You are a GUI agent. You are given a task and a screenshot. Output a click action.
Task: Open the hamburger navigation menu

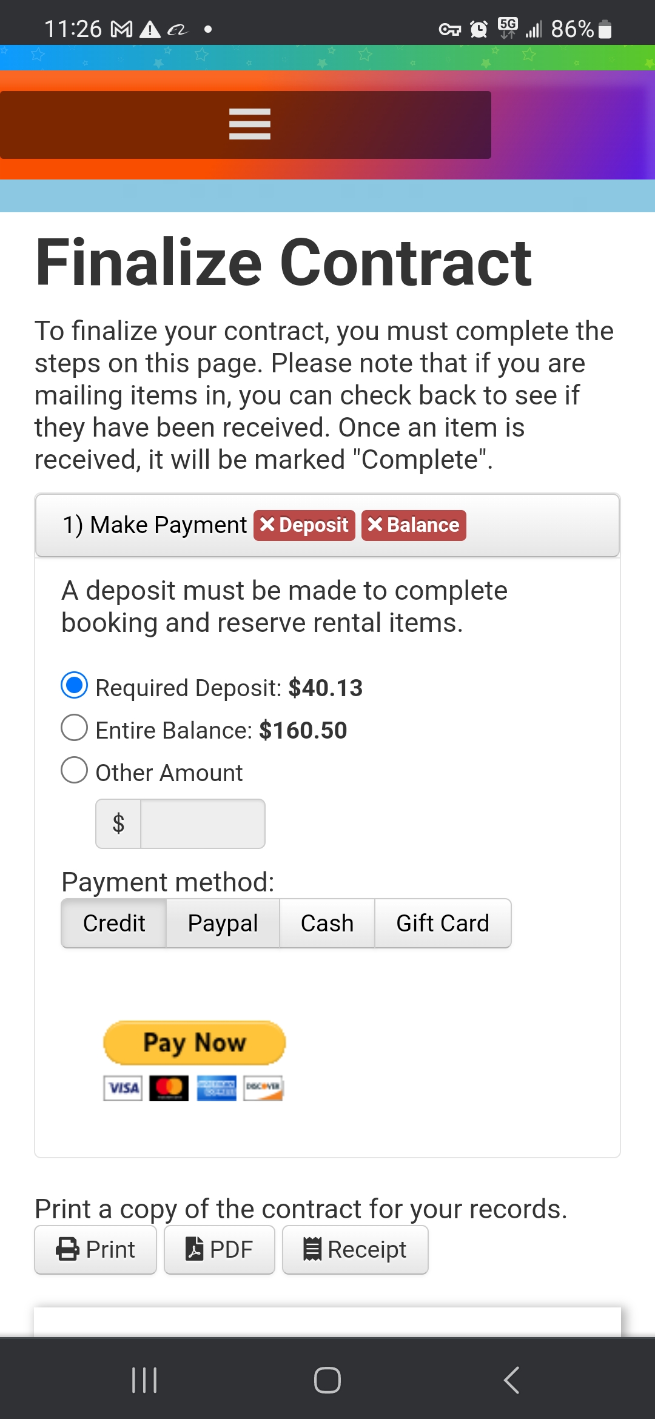249,124
